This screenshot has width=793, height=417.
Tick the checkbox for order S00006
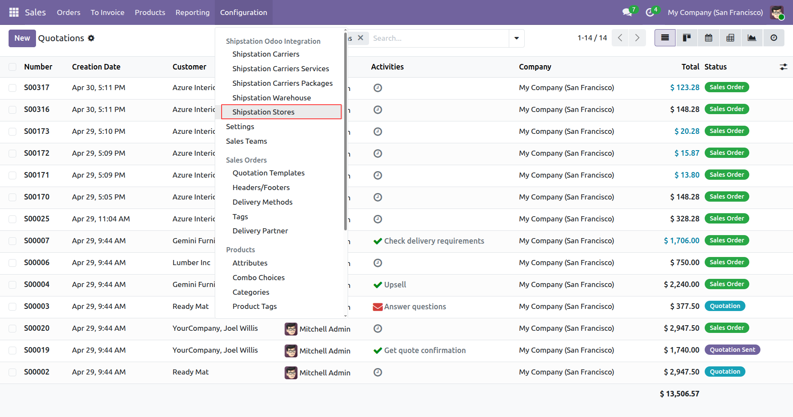pos(12,263)
